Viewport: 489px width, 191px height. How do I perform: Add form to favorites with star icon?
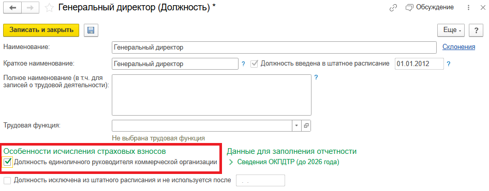point(49,8)
